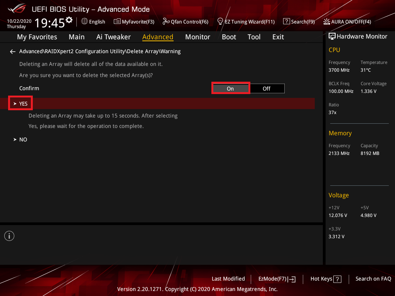This screenshot has height=296, width=395.
Task: Click the info icon in the help panel
Action: click(x=9, y=236)
